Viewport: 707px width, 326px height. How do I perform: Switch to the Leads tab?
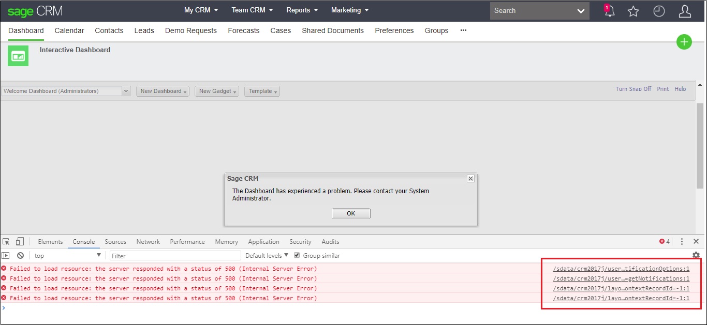pos(144,30)
